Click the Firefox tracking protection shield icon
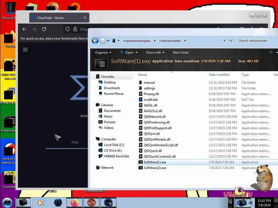The height and width of the screenshot is (208, 278). (68, 29)
